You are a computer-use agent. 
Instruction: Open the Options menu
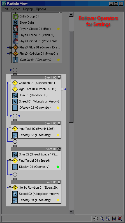[41, 9]
